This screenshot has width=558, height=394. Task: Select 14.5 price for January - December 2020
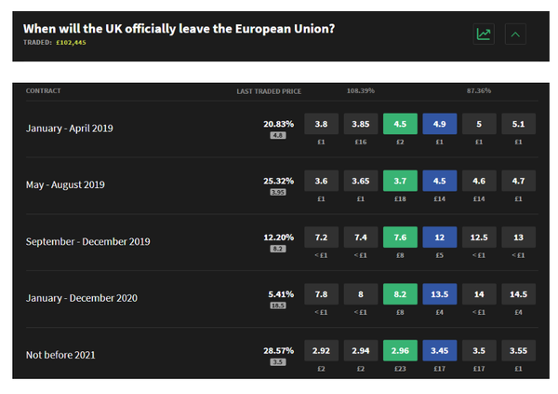(519, 294)
